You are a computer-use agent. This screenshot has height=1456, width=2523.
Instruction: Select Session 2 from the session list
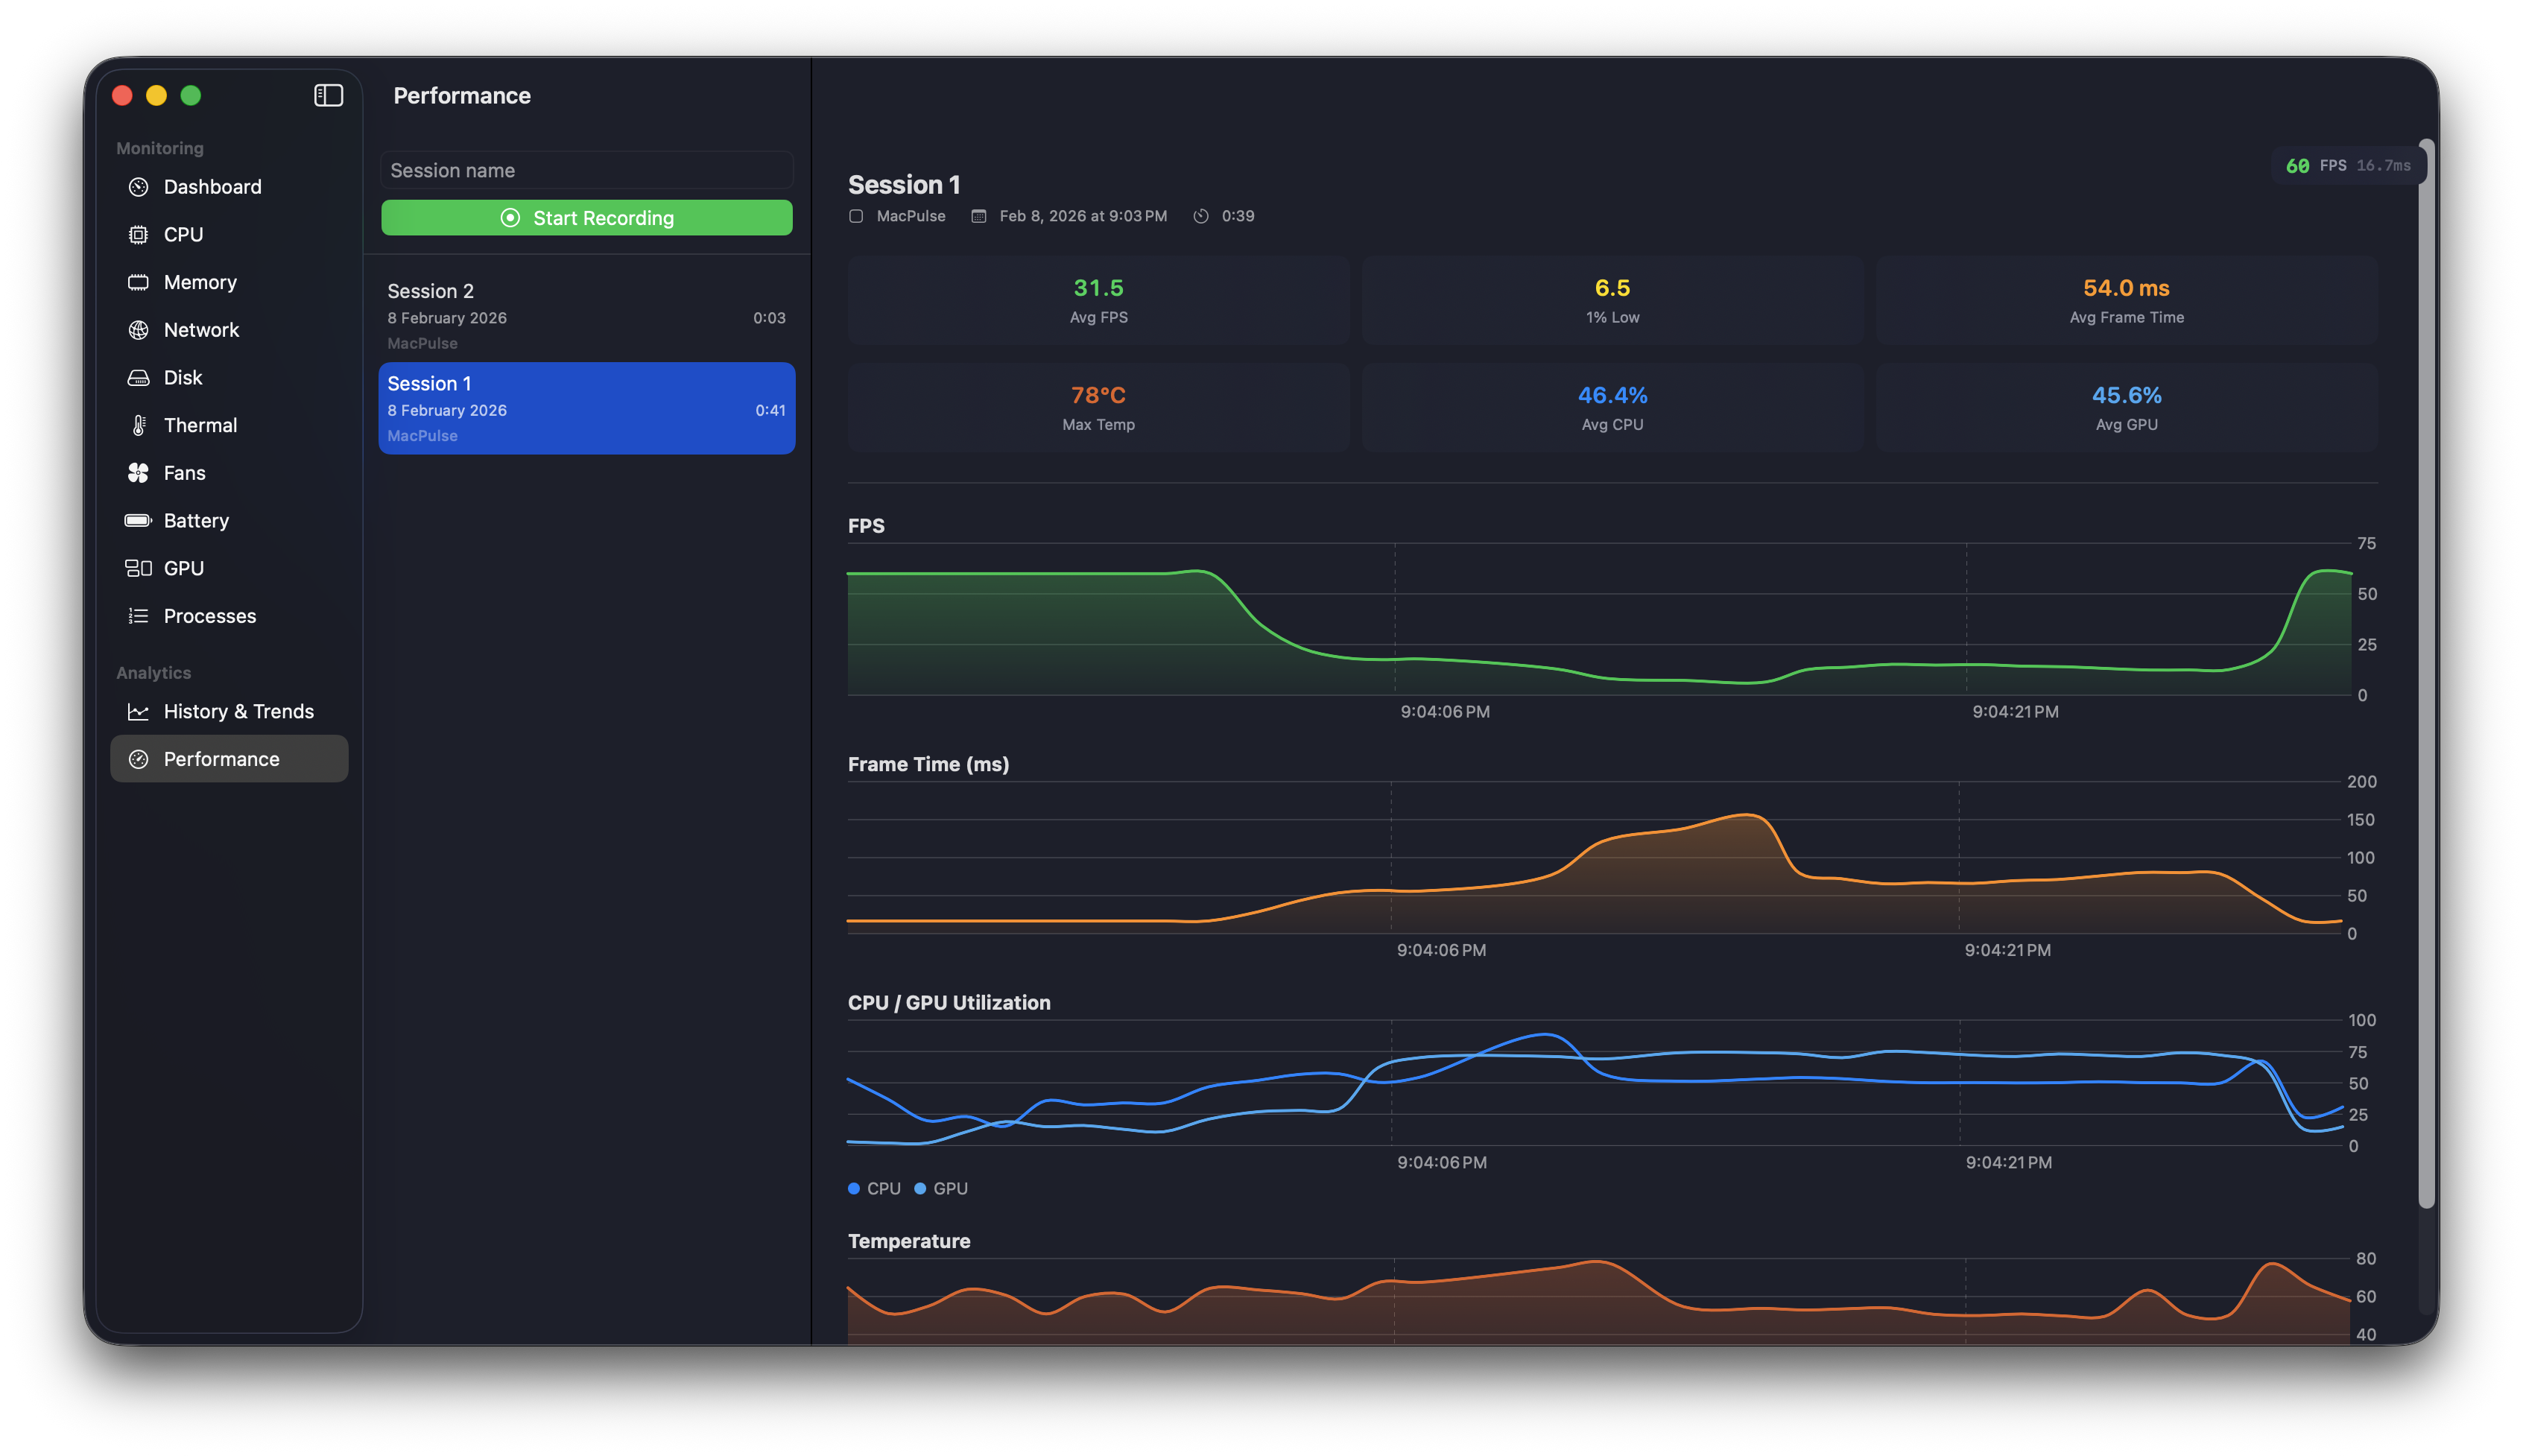(586, 315)
